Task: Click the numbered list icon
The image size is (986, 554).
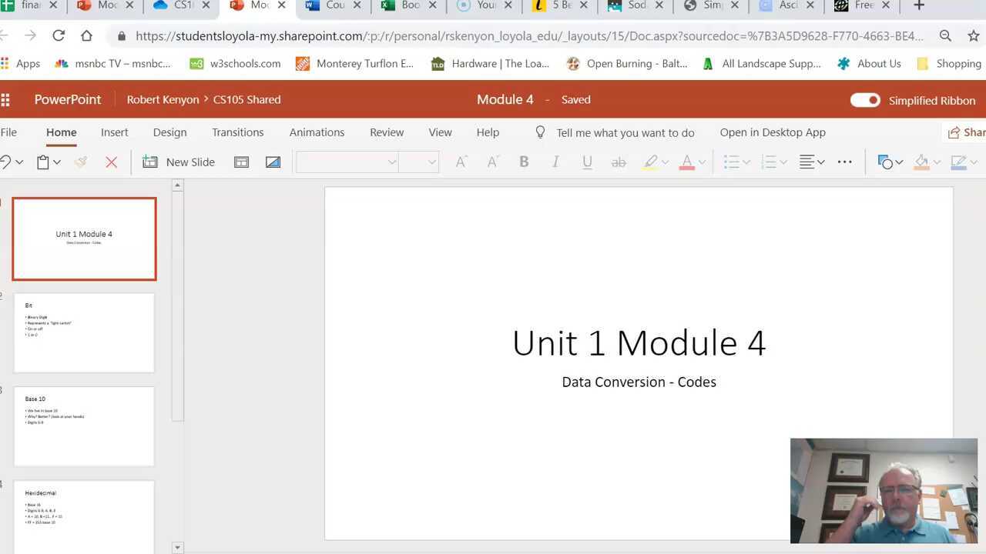Action: (x=769, y=162)
